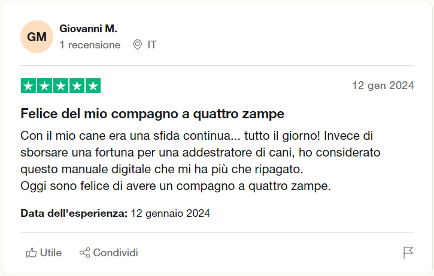Screen dimensions: 434x276
Task: Select the IT country label
Action: pyautogui.click(x=152, y=45)
